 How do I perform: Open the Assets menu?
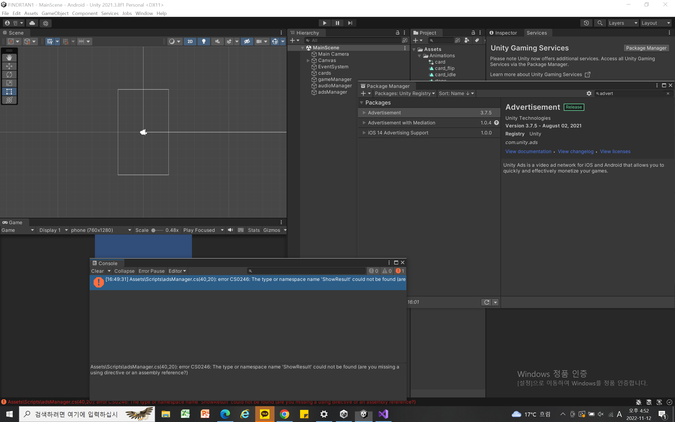point(31,13)
